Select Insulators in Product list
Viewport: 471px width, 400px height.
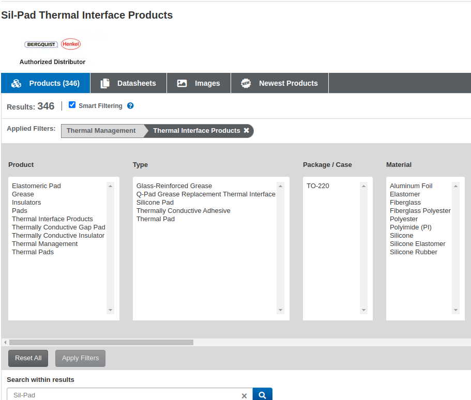(x=26, y=203)
